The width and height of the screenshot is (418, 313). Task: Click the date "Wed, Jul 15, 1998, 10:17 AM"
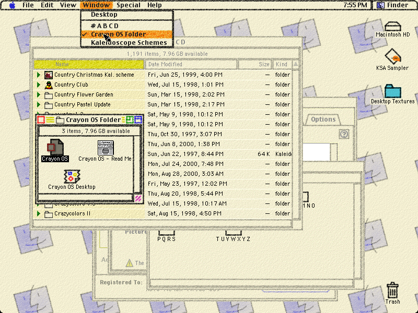[187, 203]
